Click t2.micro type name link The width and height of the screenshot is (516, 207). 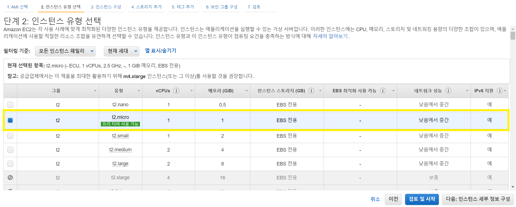[x=120, y=117]
